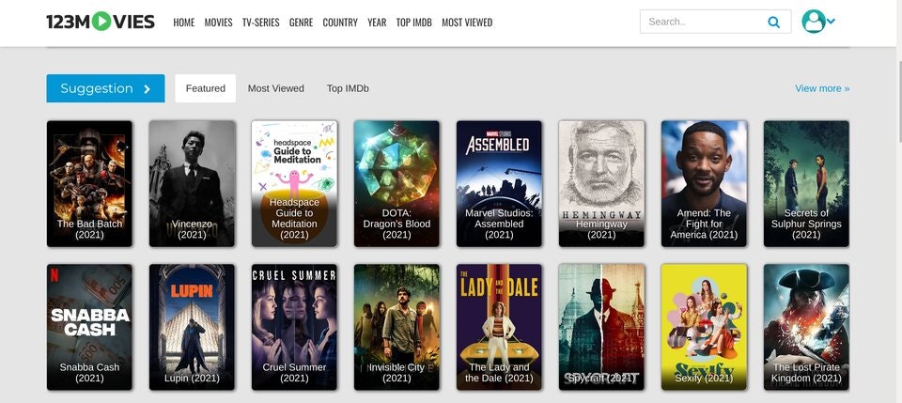Switch to the Most Viewed tab

click(x=275, y=88)
